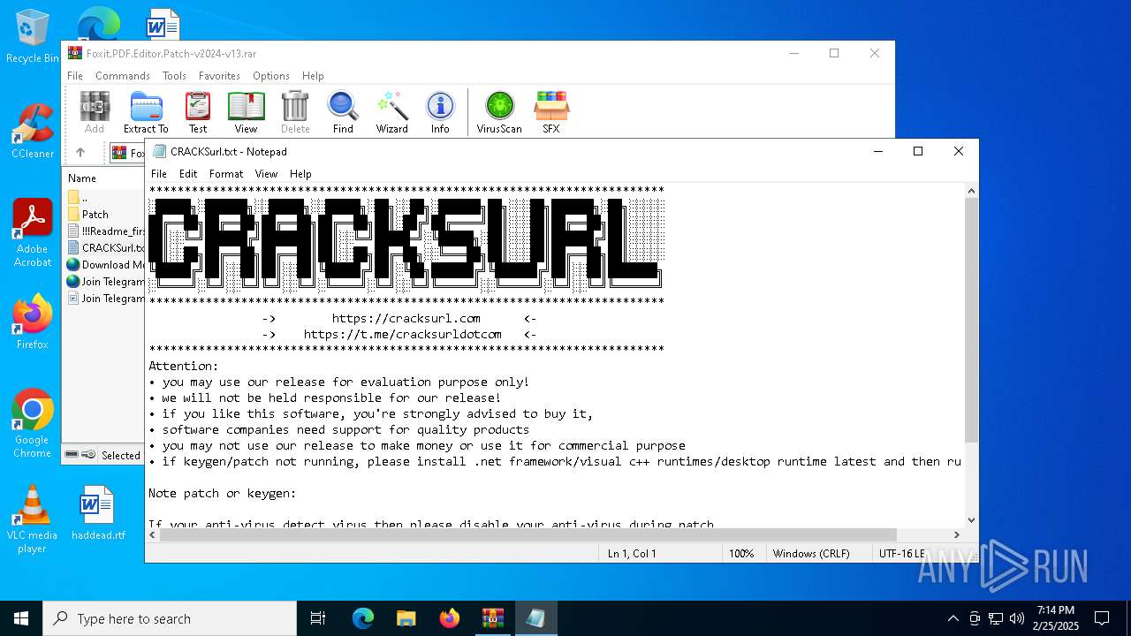Click Notepad vertical scrollbar up arrow
The image size is (1131, 636).
tap(971, 191)
